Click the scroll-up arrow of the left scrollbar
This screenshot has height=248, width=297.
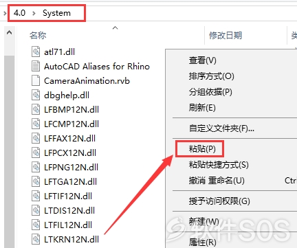click(9, 33)
